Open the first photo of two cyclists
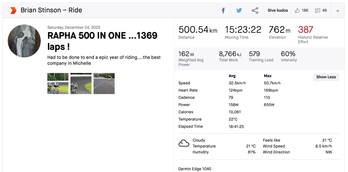Viewport: 348px width, 172px height. coord(58,83)
